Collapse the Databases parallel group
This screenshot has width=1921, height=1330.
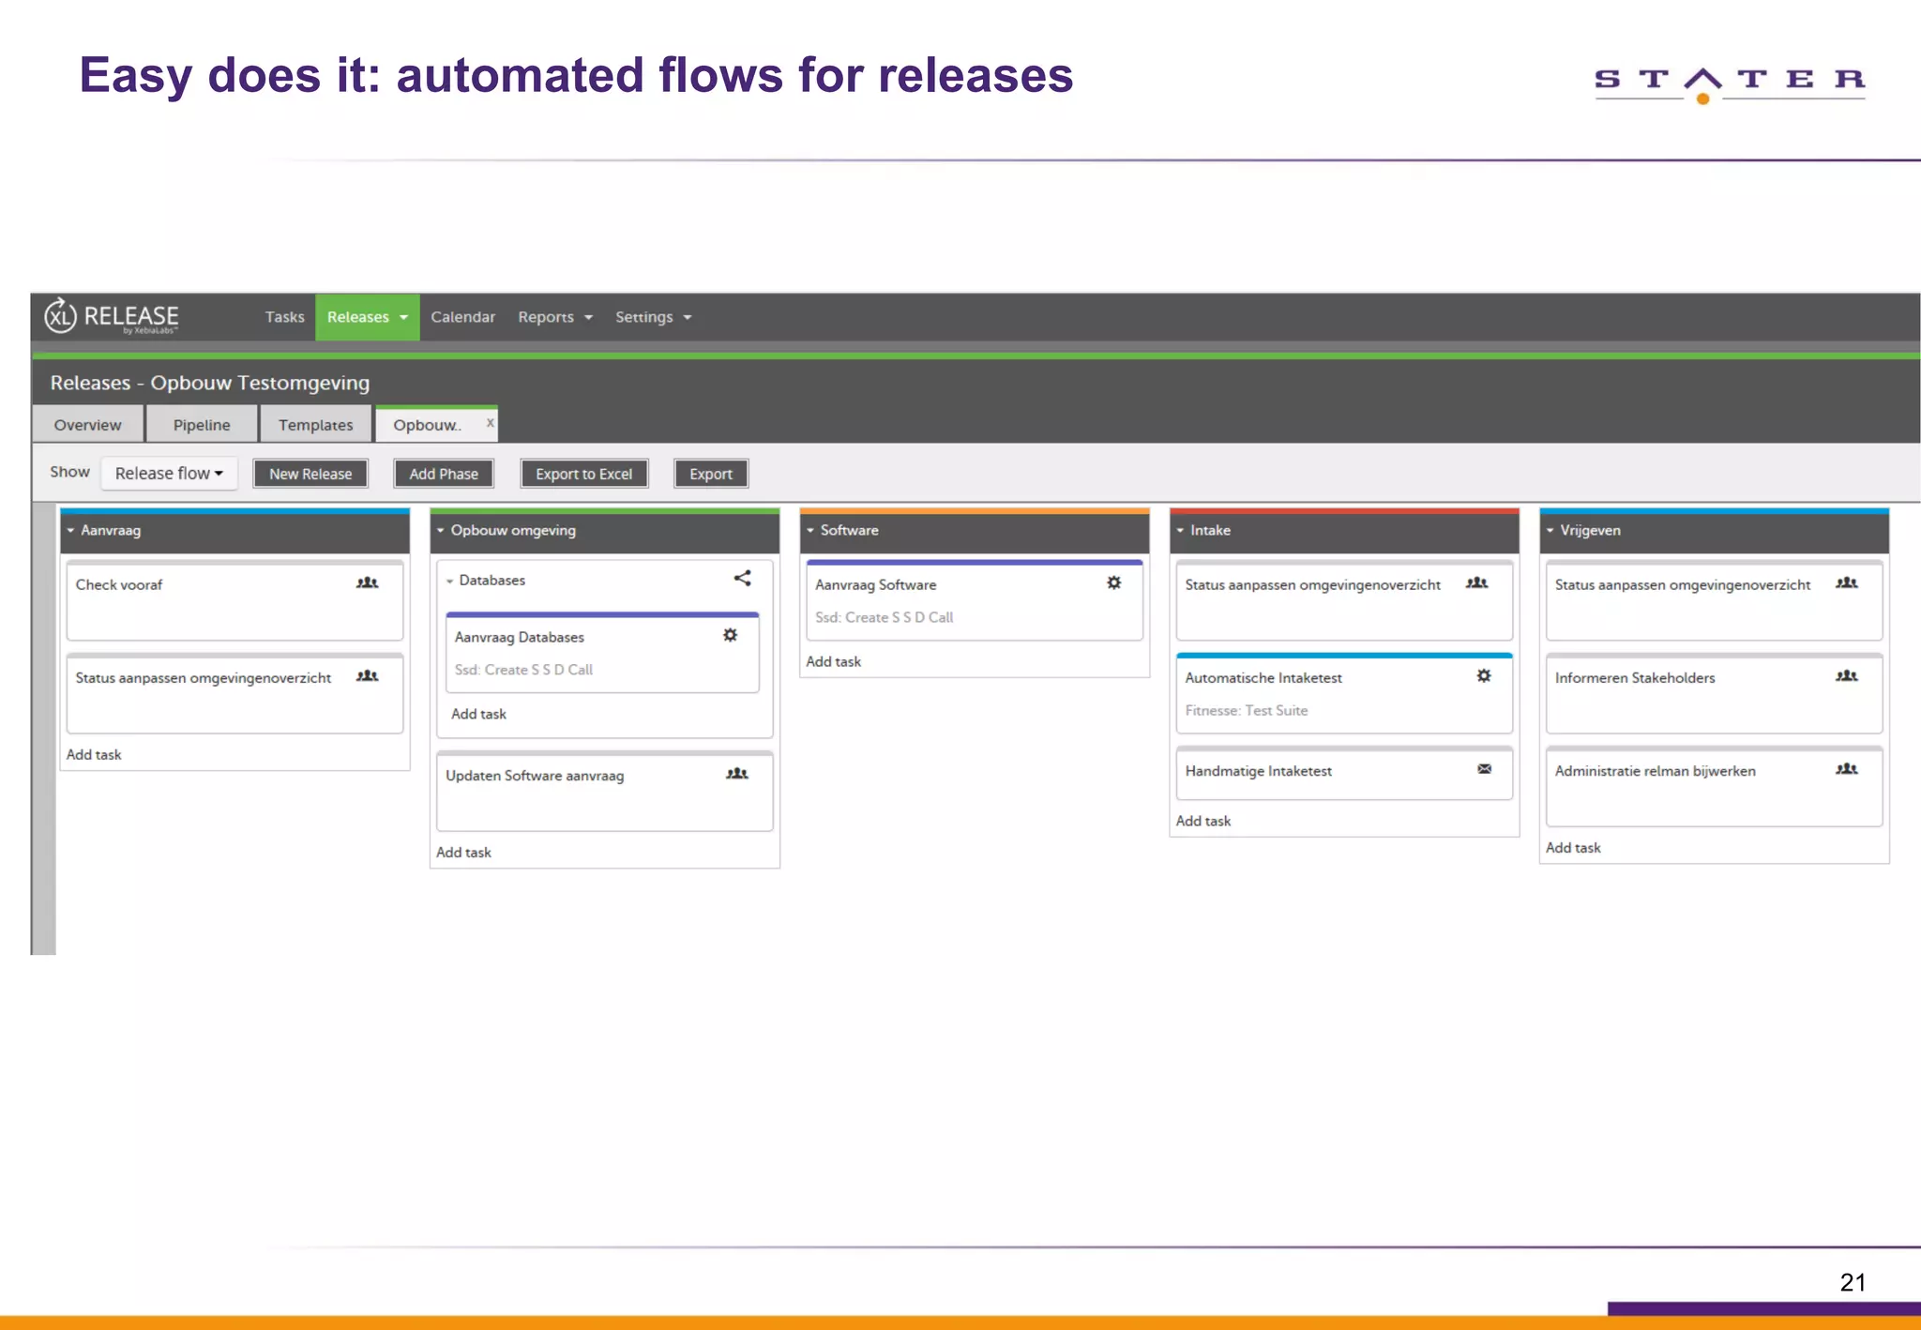(449, 582)
